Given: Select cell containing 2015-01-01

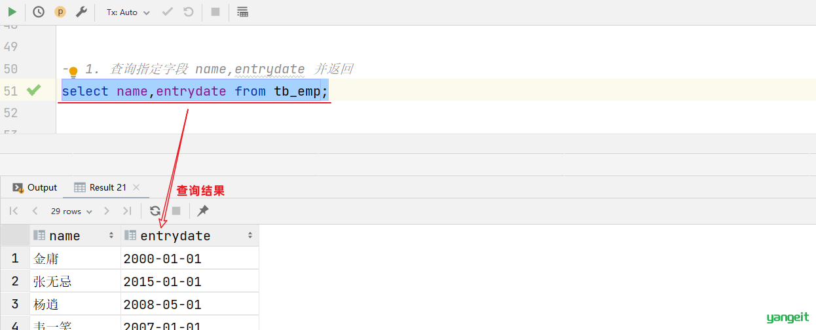Looking at the screenshot, I should pos(190,282).
